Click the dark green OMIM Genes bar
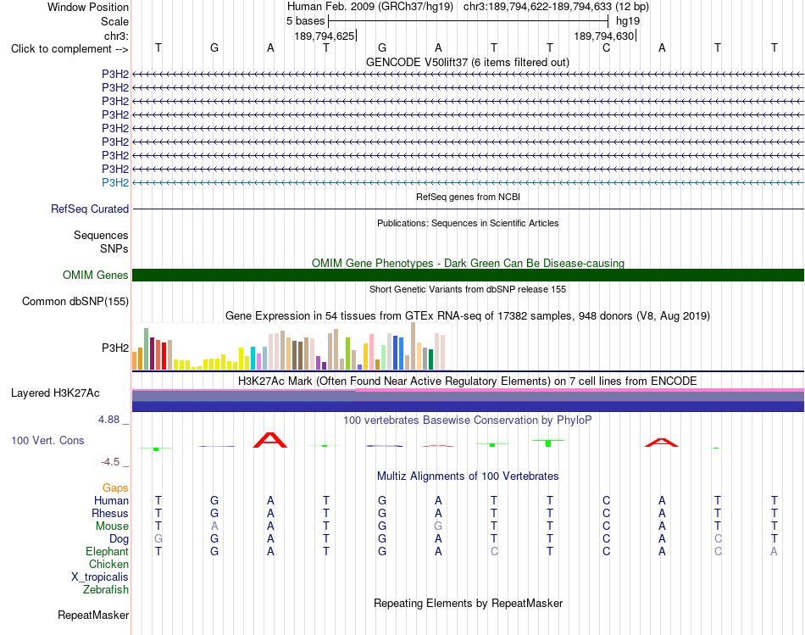The height and width of the screenshot is (635, 805). [x=468, y=275]
